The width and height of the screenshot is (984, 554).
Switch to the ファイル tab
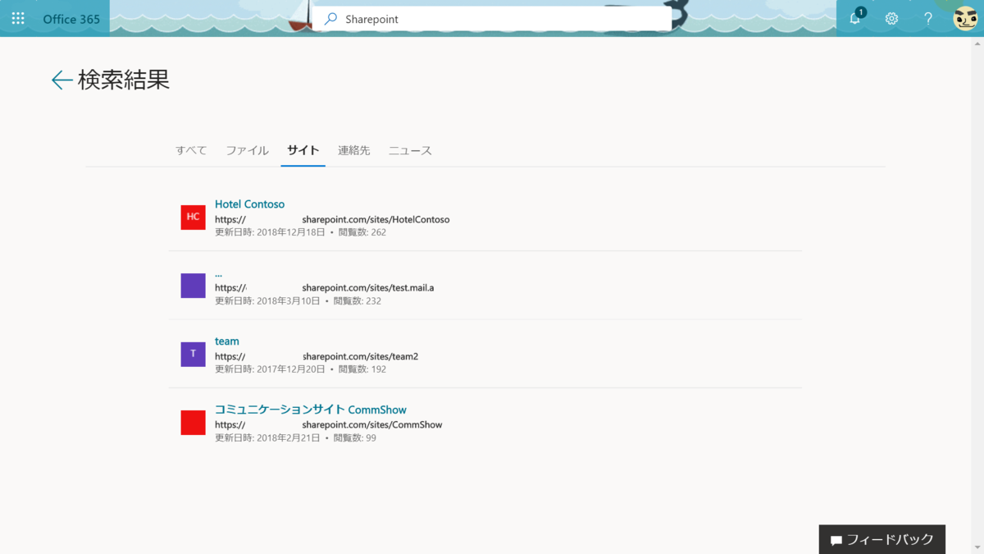coord(247,150)
